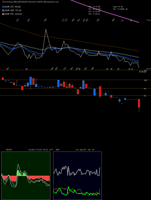151x200 pixels.
Task: Click the blue DOW ST legend swatch
Action: click(x=3, y=7)
